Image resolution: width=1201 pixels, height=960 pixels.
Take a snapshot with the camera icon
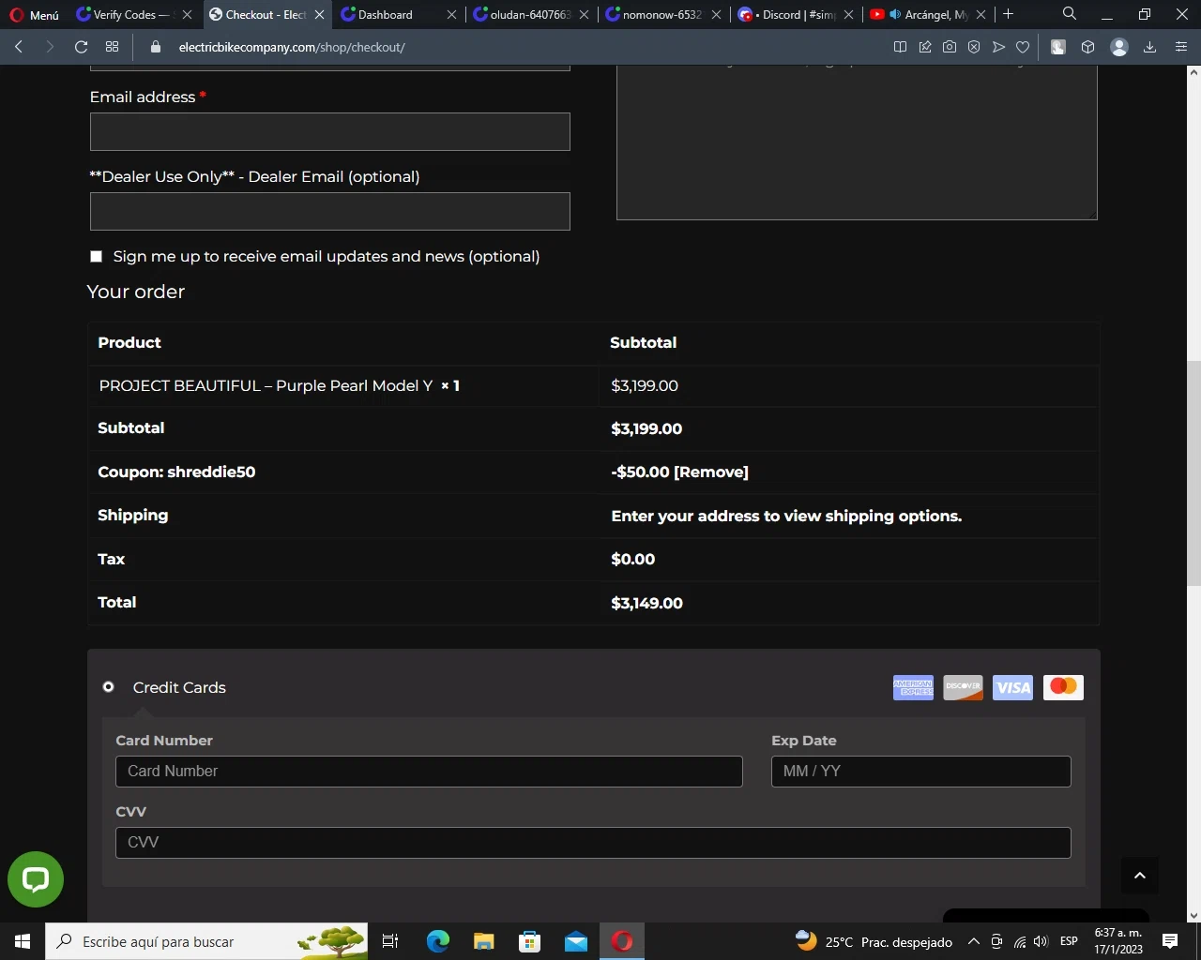click(x=950, y=47)
